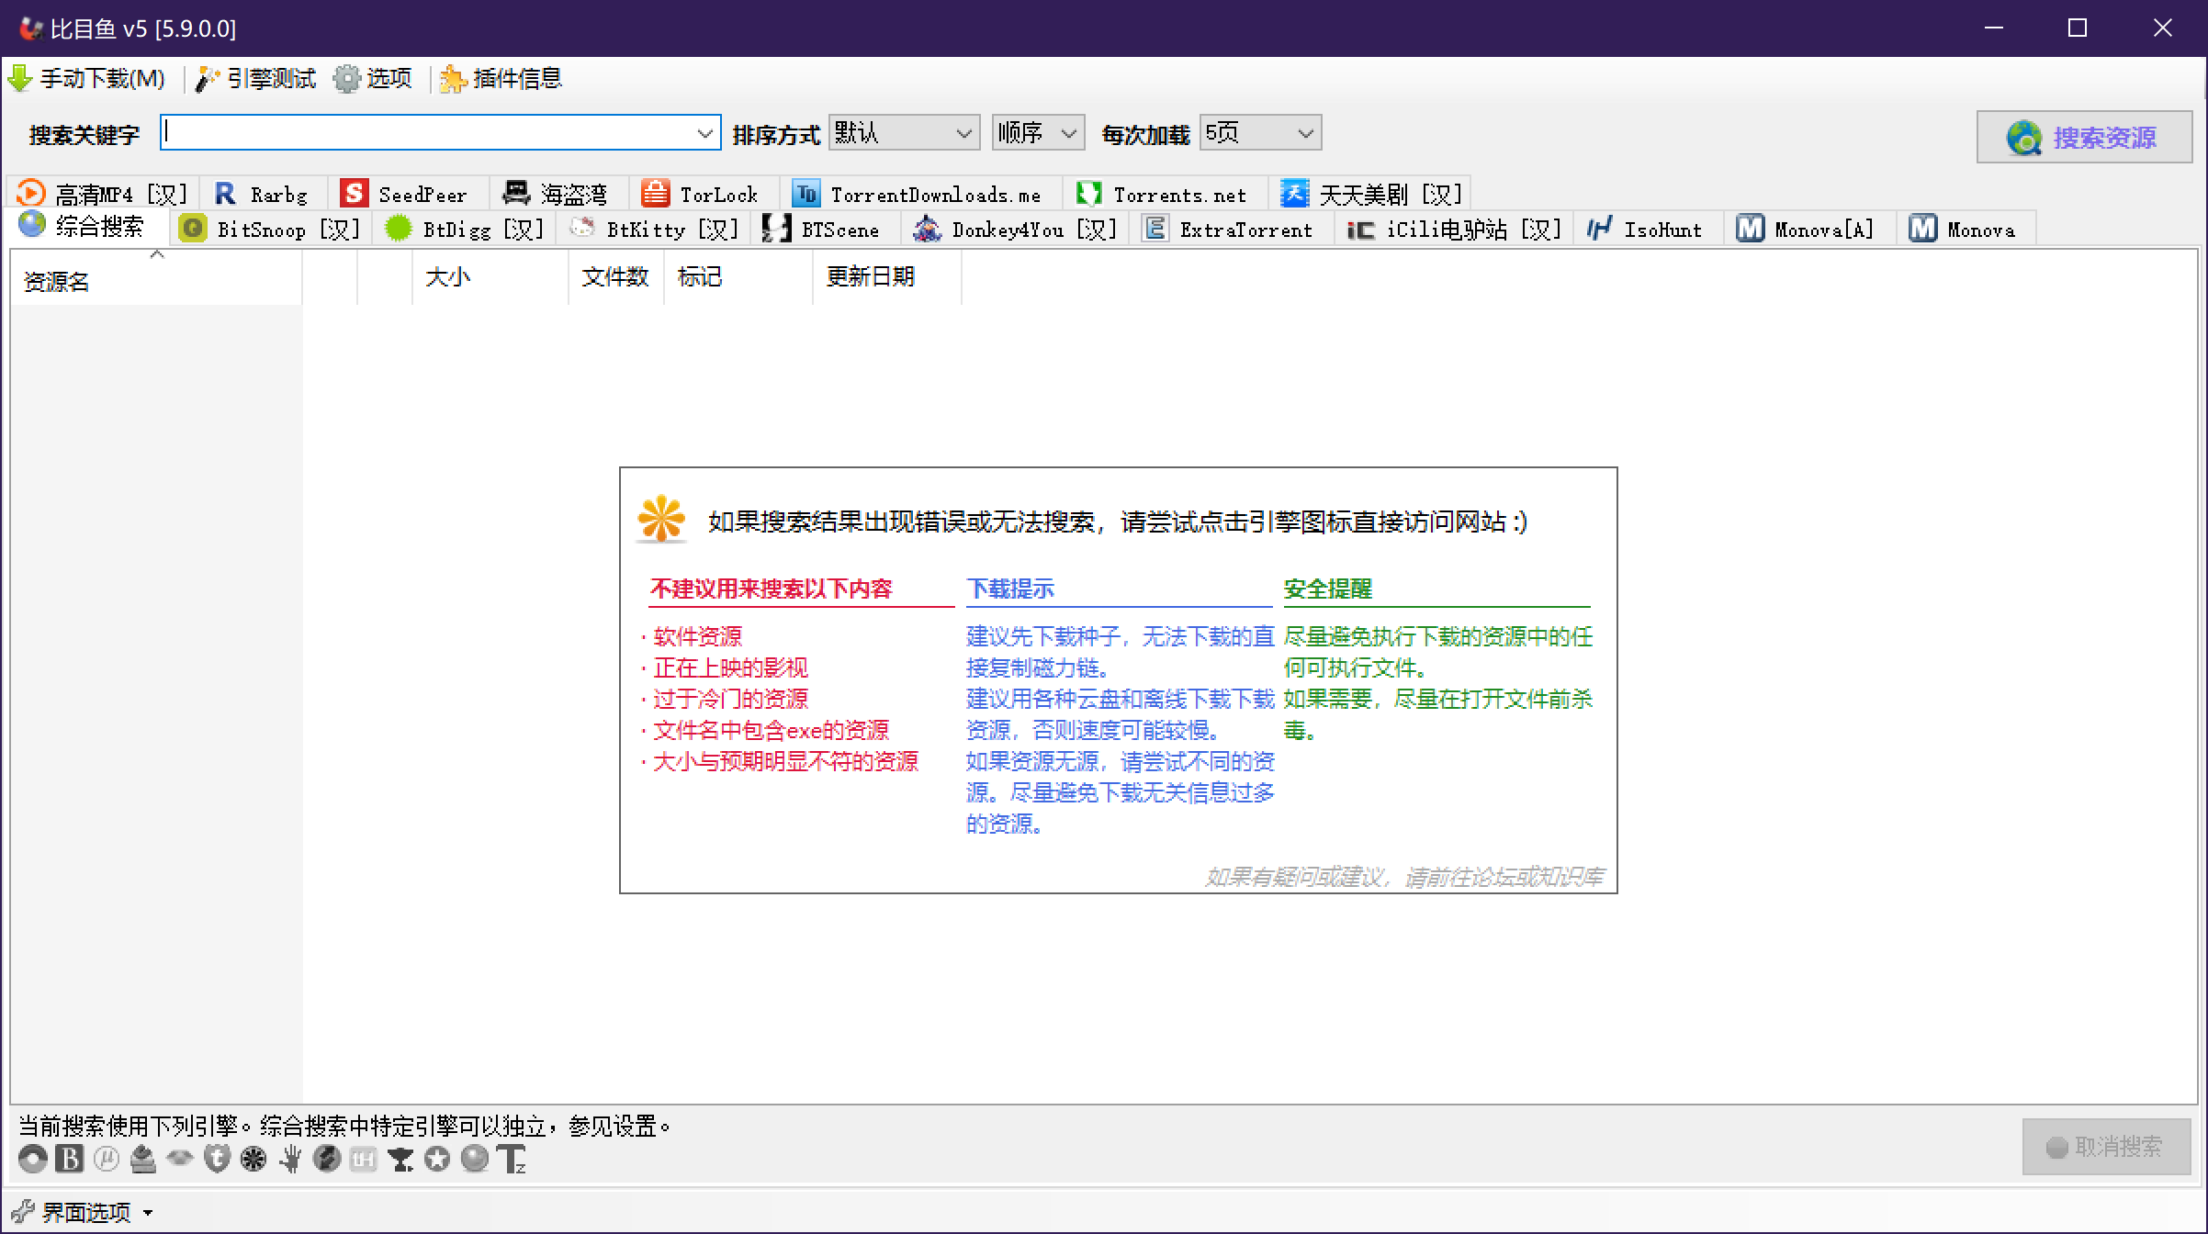The image size is (2208, 1234).
Task: Click the gray iH engine icon
Action: (364, 1159)
